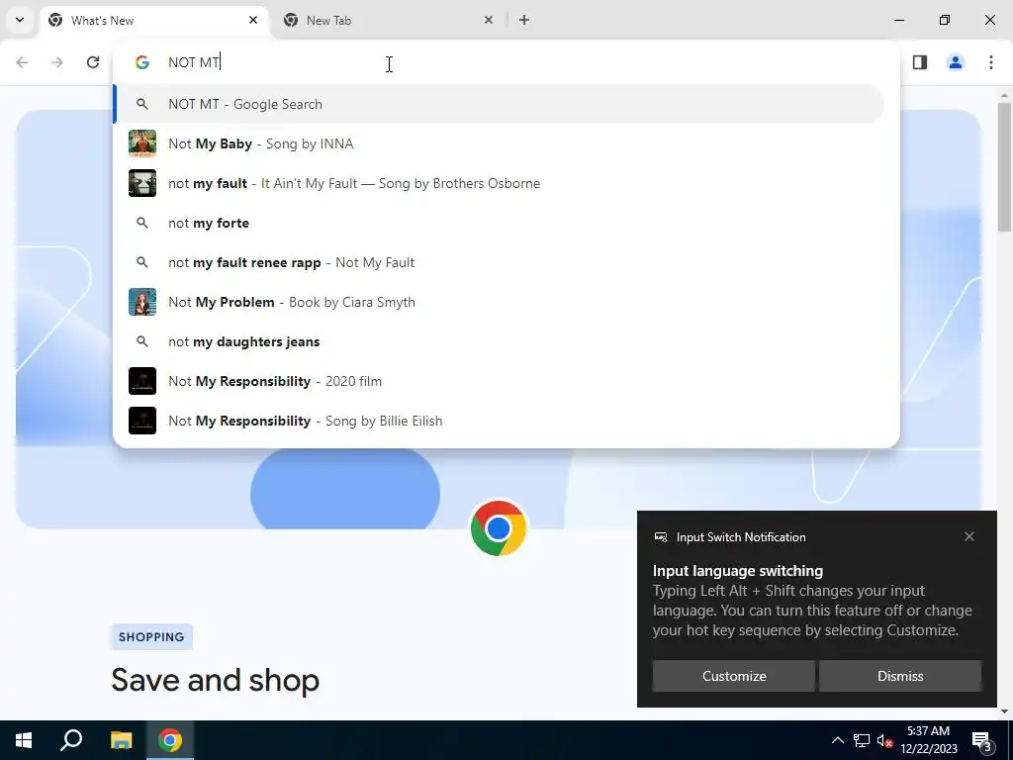This screenshot has height=760, width=1013.
Task: Open the Action Center notifications icon
Action: [982, 740]
